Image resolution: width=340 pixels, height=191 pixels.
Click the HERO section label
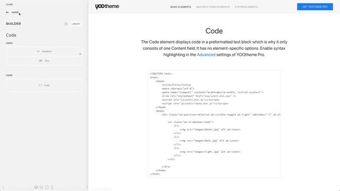point(10,43)
